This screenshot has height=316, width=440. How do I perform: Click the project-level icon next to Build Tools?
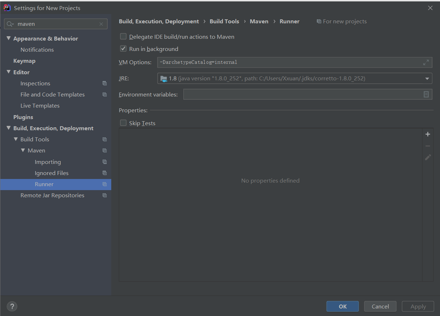[104, 139]
